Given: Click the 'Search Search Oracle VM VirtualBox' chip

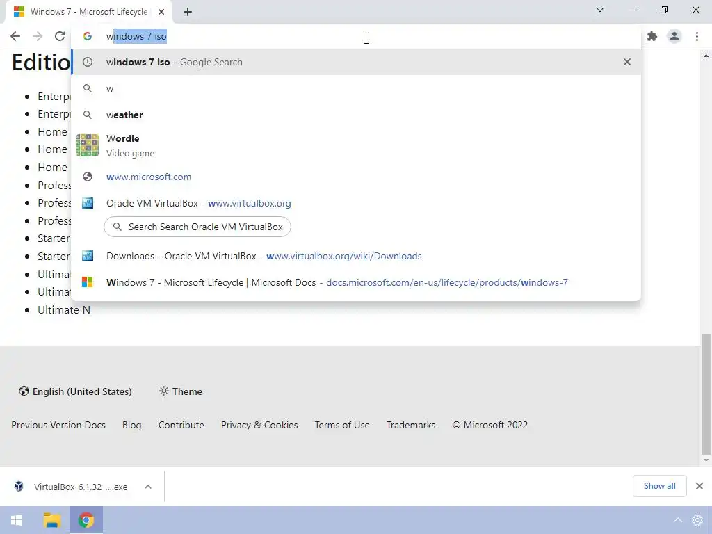Looking at the screenshot, I should click(197, 227).
